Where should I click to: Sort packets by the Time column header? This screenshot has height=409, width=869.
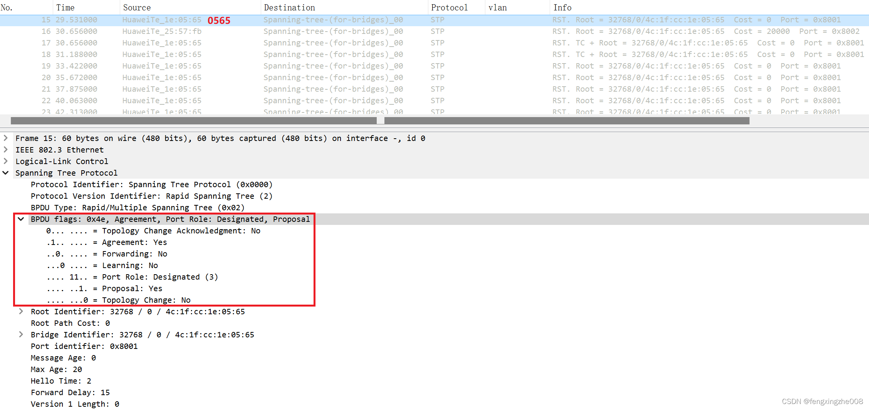86,7
